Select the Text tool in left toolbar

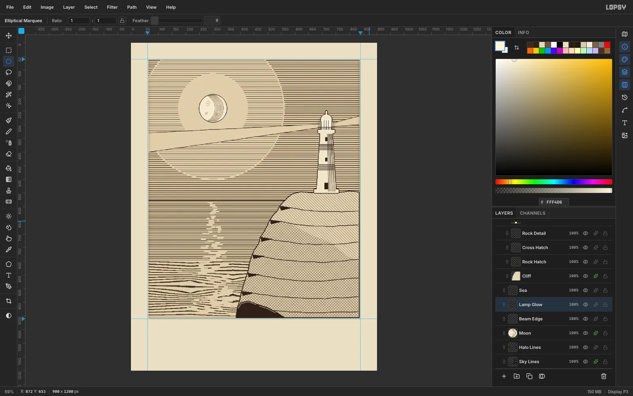point(9,275)
